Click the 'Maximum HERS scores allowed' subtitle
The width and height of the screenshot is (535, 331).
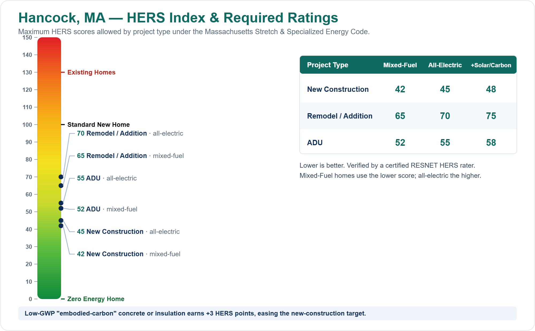click(194, 32)
